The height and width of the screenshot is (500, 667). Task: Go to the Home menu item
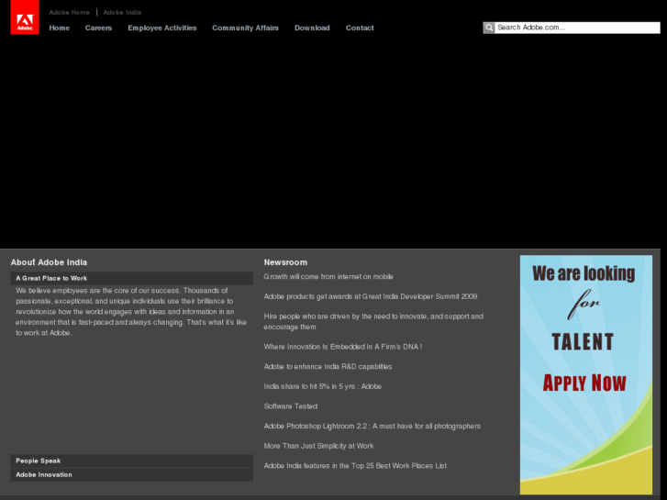59,28
